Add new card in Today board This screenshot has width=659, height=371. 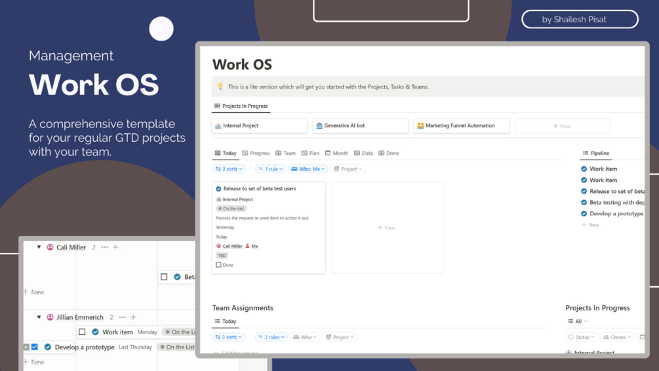click(387, 228)
